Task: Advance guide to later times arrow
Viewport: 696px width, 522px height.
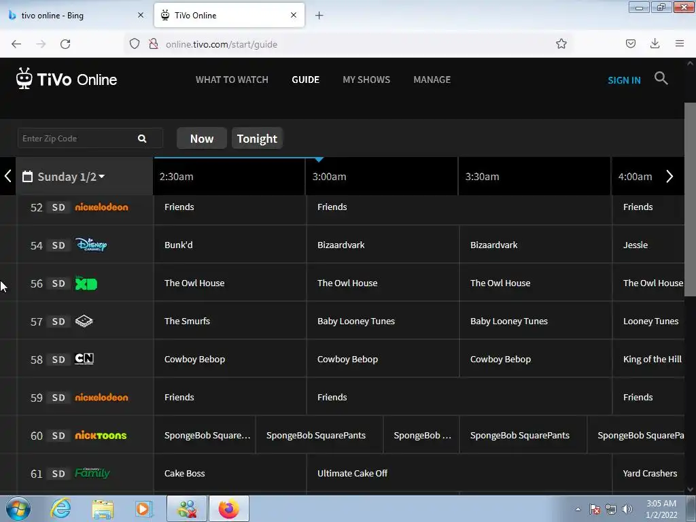Action: 669,176
